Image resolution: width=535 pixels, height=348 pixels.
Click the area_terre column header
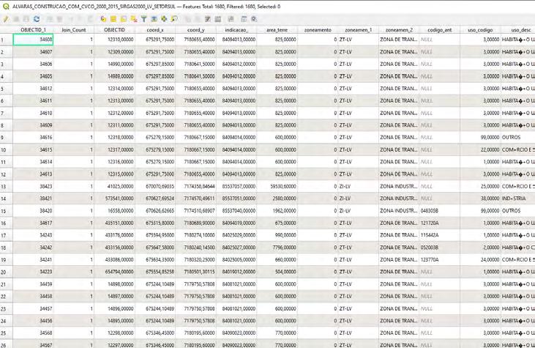pos(277,30)
